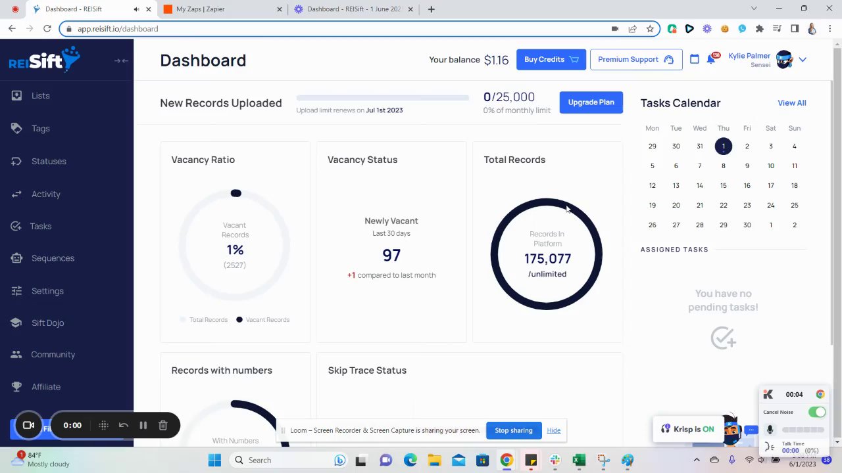Image resolution: width=842 pixels, height=473 pixels.
Task: Click the upload limit progress bar
Action: 382,98
